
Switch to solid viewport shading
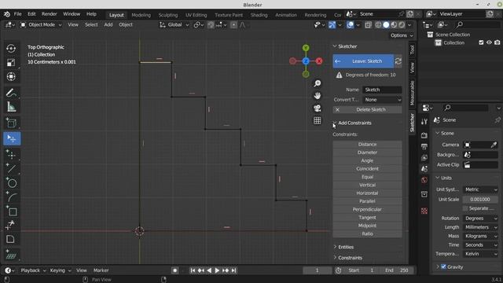click(386, 24)
